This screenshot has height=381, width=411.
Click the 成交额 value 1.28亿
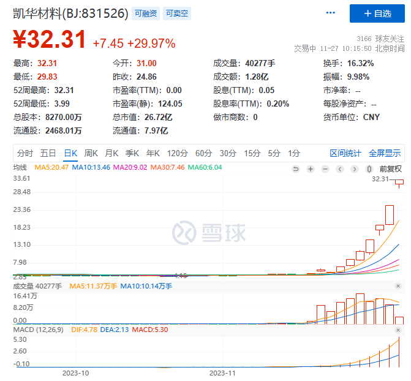coord(257,77)
